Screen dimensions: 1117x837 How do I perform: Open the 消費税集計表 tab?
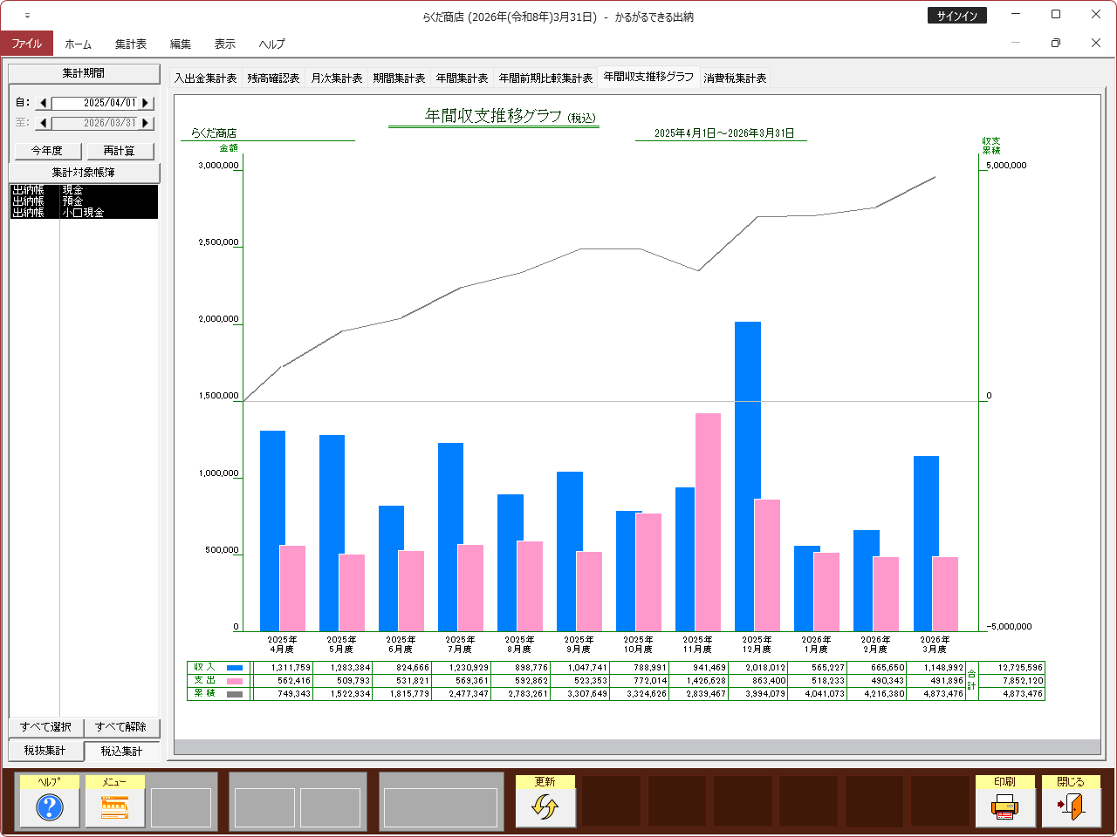pyautogui.click(x=735, y=78)
